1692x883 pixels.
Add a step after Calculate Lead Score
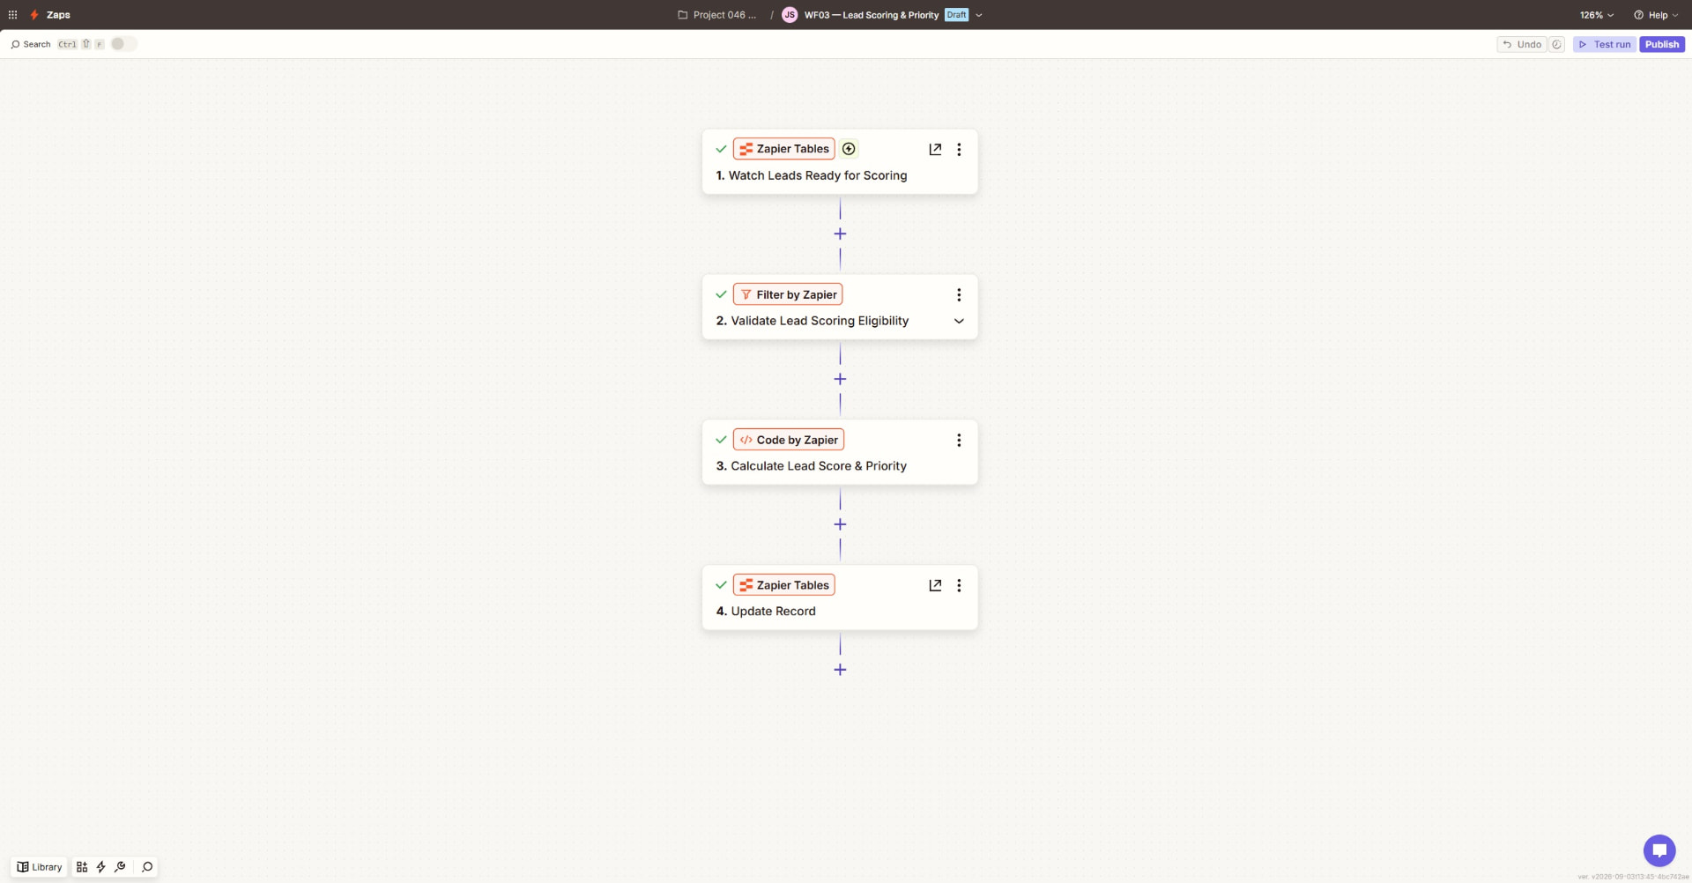840,524
